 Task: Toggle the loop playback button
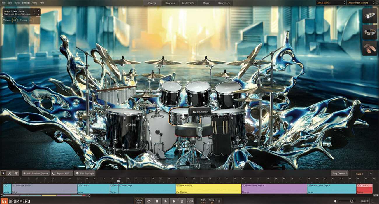click(149, 201)
